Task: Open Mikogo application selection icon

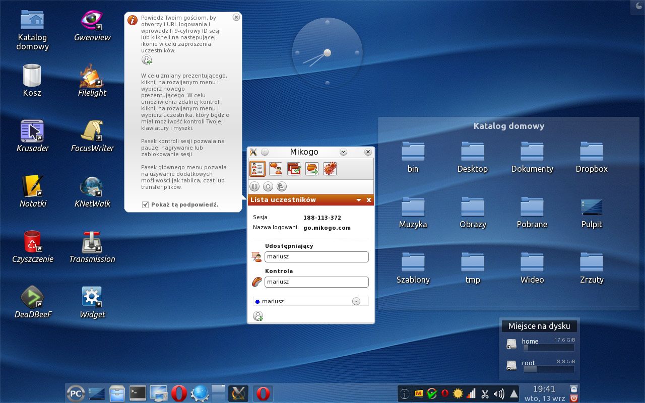Action: pos(294,169)
